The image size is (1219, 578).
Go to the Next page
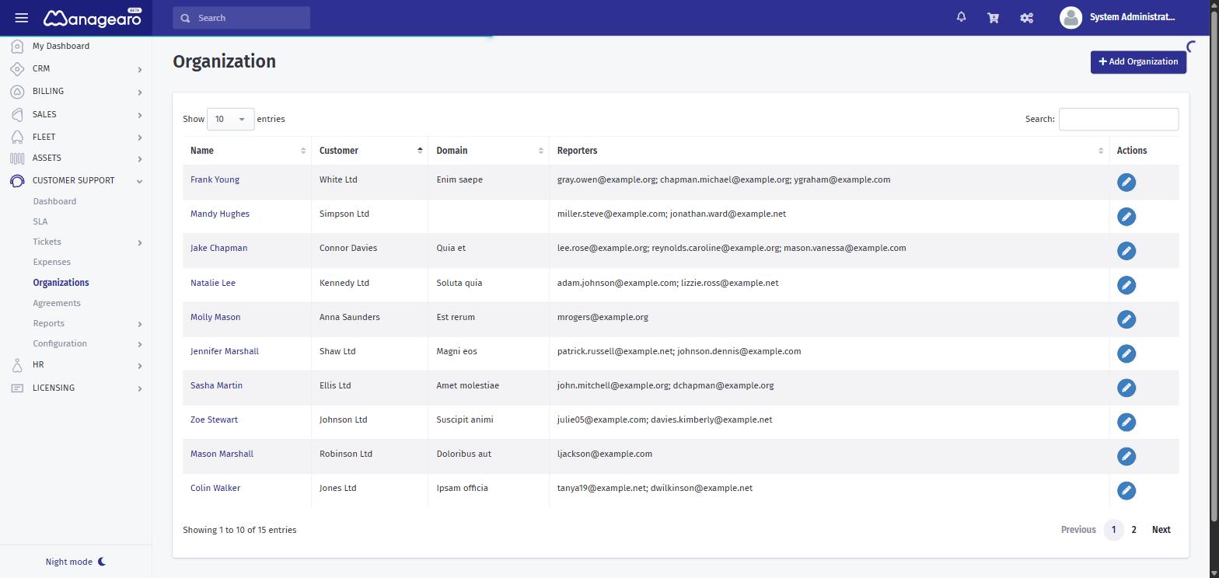(1161, 530)
